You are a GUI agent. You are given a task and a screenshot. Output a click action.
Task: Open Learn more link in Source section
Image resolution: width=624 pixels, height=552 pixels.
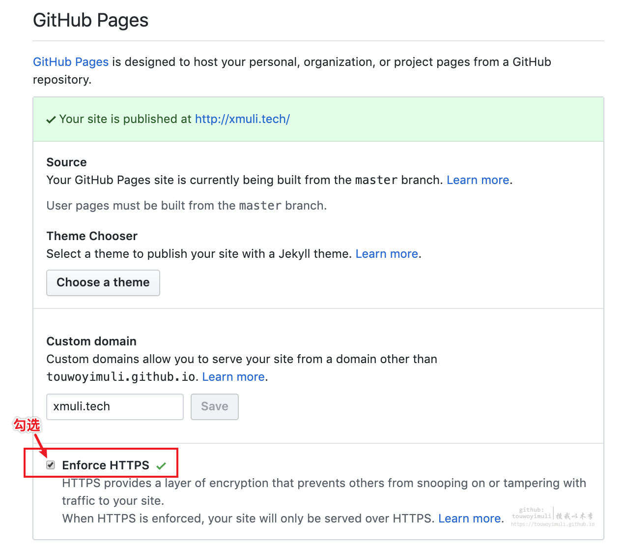tap(478, 180)
